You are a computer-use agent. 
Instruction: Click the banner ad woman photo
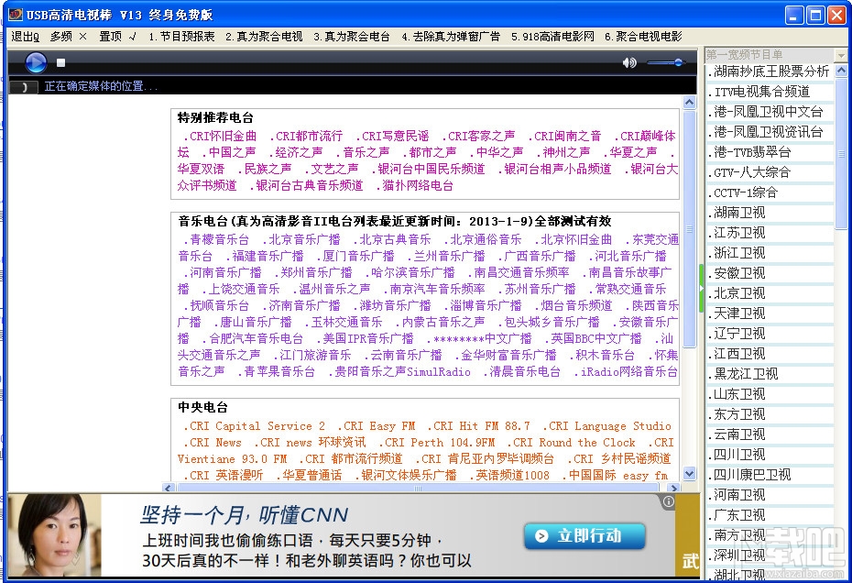54,534
